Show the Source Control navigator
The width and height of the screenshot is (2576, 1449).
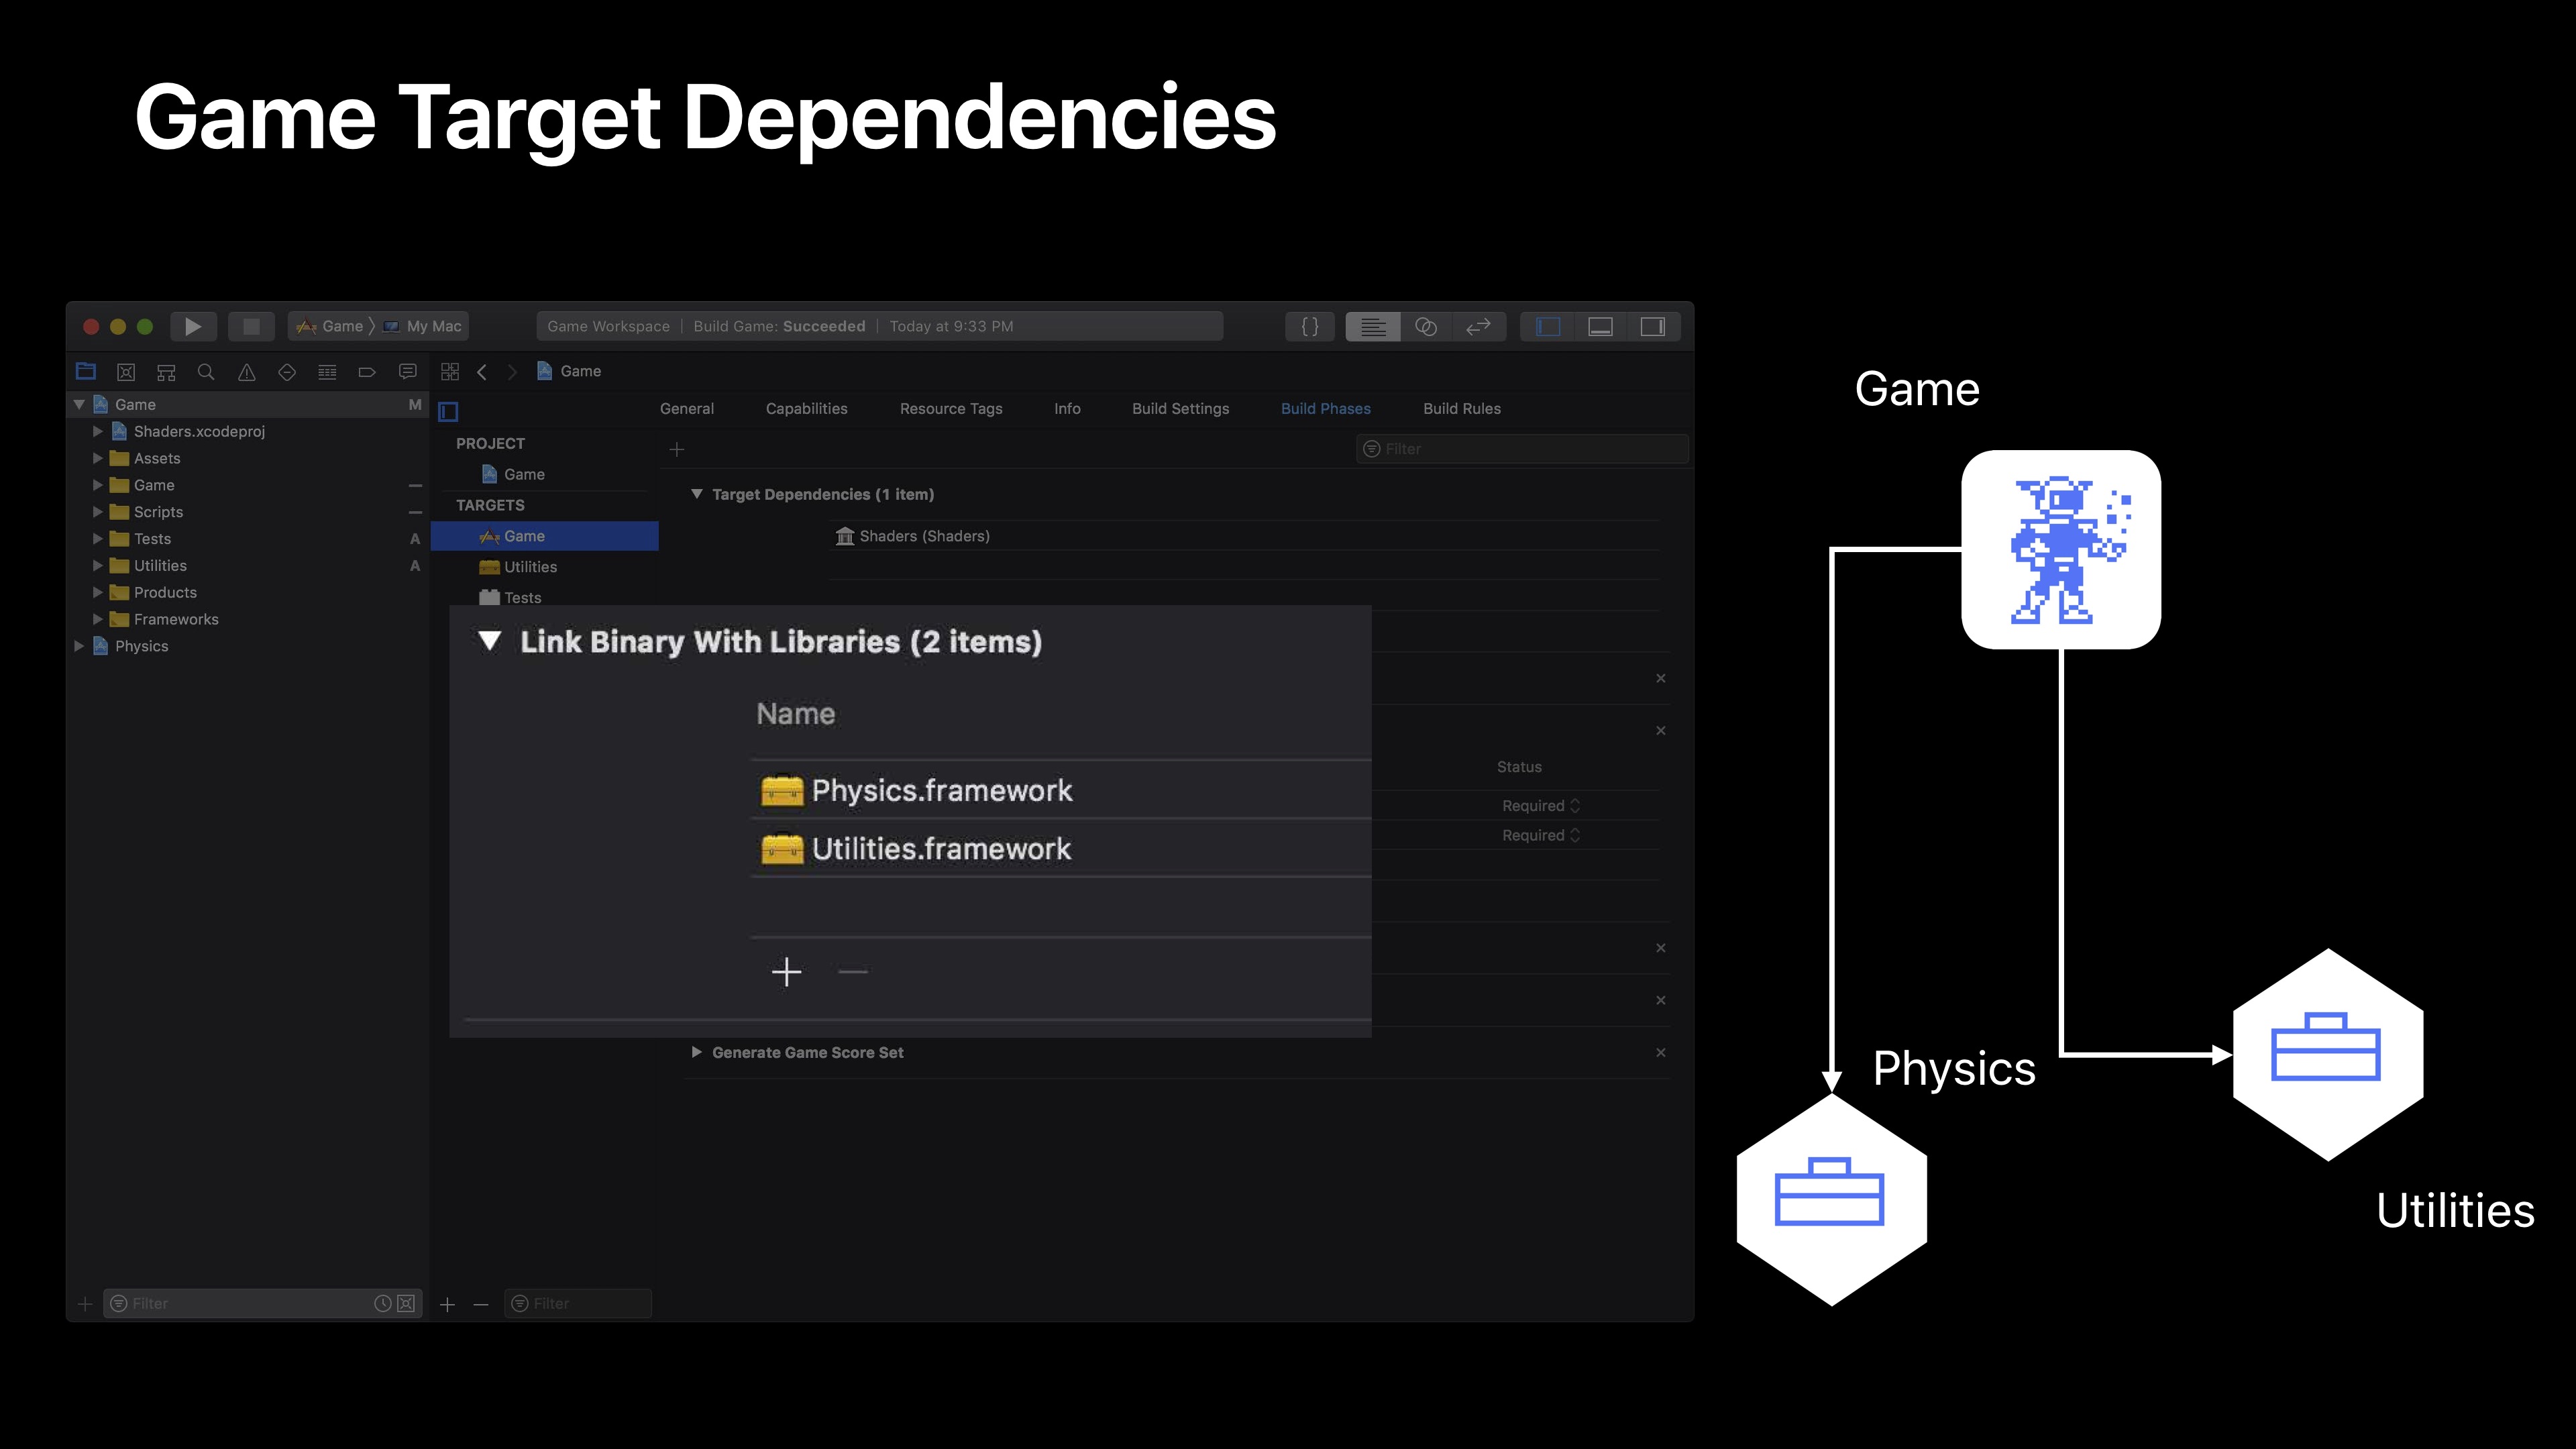(x=126, y=372)
